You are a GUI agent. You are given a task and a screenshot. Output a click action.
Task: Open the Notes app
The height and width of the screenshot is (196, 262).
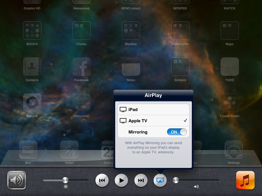[x=131, y=67]
